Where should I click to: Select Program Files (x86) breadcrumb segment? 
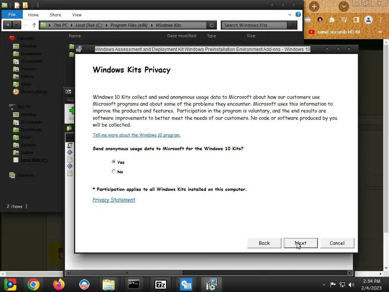129,25
